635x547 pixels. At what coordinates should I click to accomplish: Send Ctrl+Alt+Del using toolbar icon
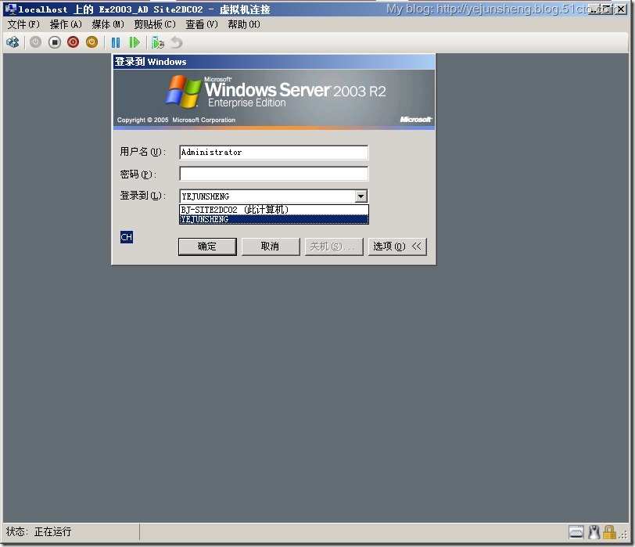[13, 42]
